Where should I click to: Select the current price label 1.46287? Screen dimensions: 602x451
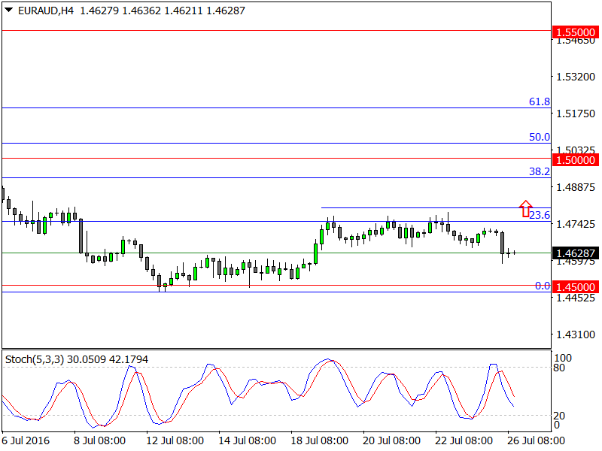(575, 253)
